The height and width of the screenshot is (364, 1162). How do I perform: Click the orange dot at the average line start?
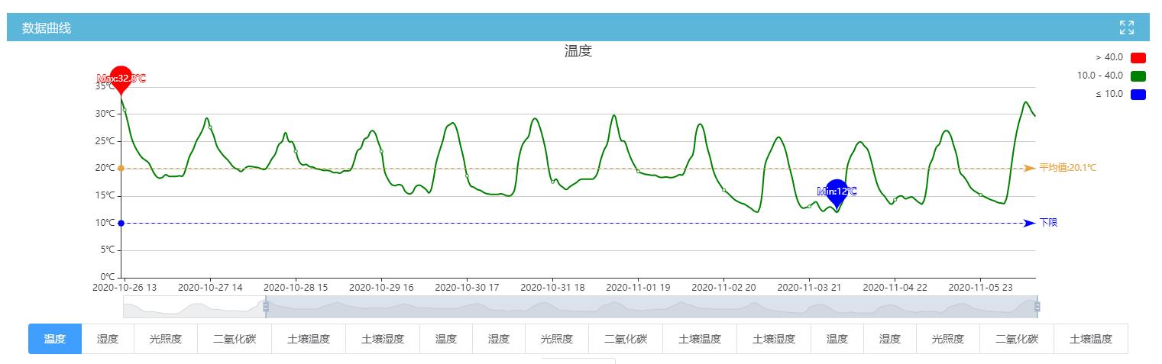click(x=121, y=168)
